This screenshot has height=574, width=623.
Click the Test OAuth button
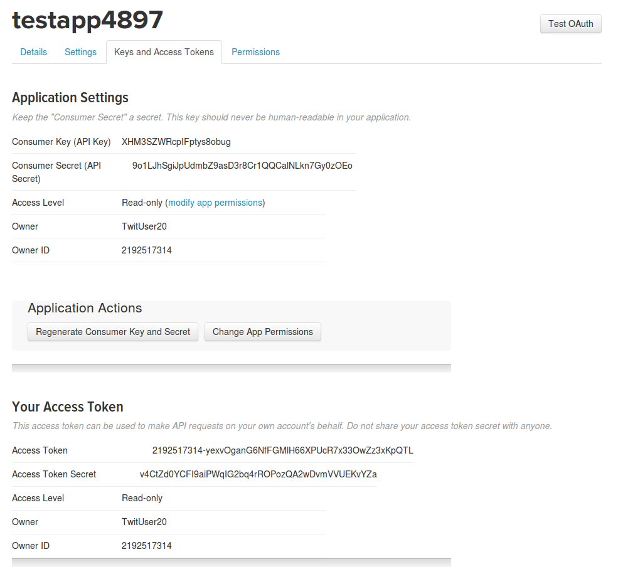(x=570, y=24)
